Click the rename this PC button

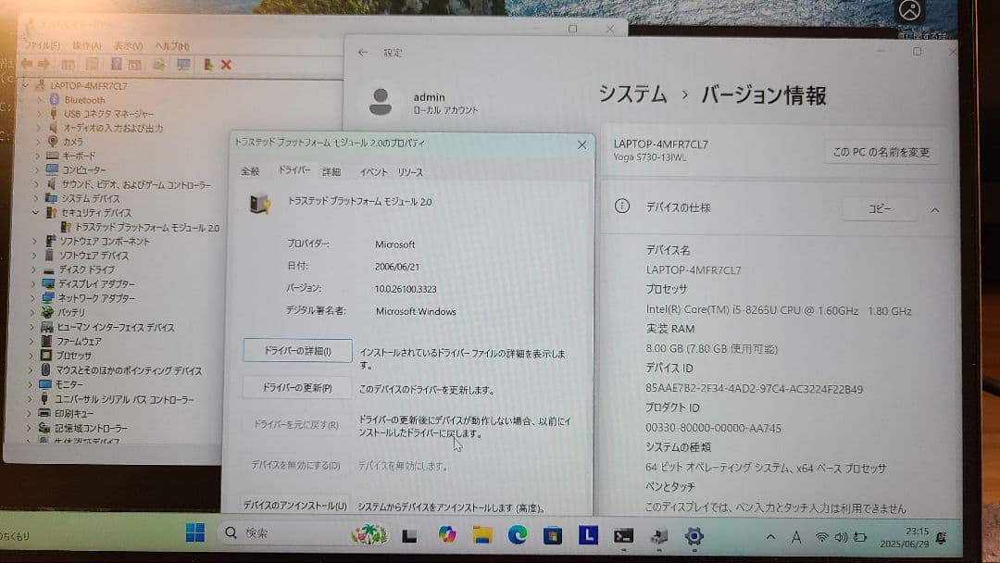[881, 153]
